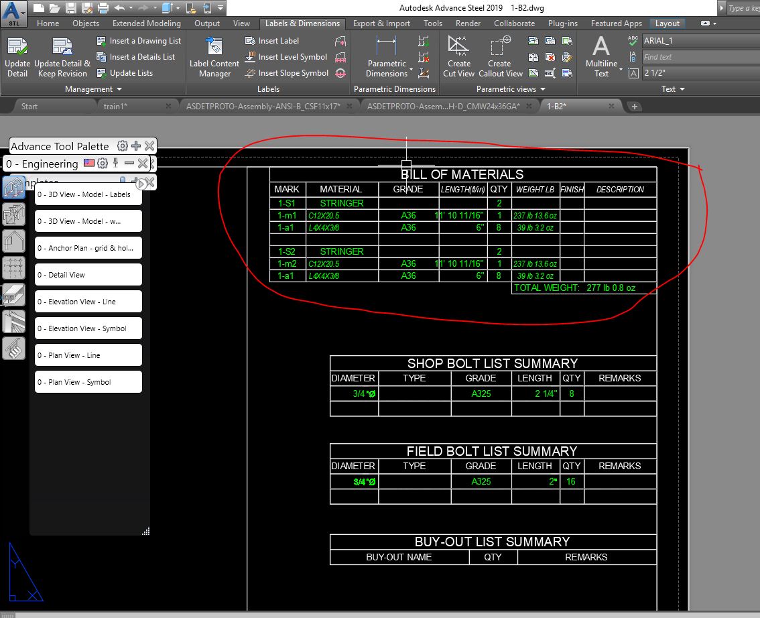Image resolution: width=760 pixels, height=618 pixels.
Task: Pin the 0 - Engineering palette
Action: tap(115, 163)
